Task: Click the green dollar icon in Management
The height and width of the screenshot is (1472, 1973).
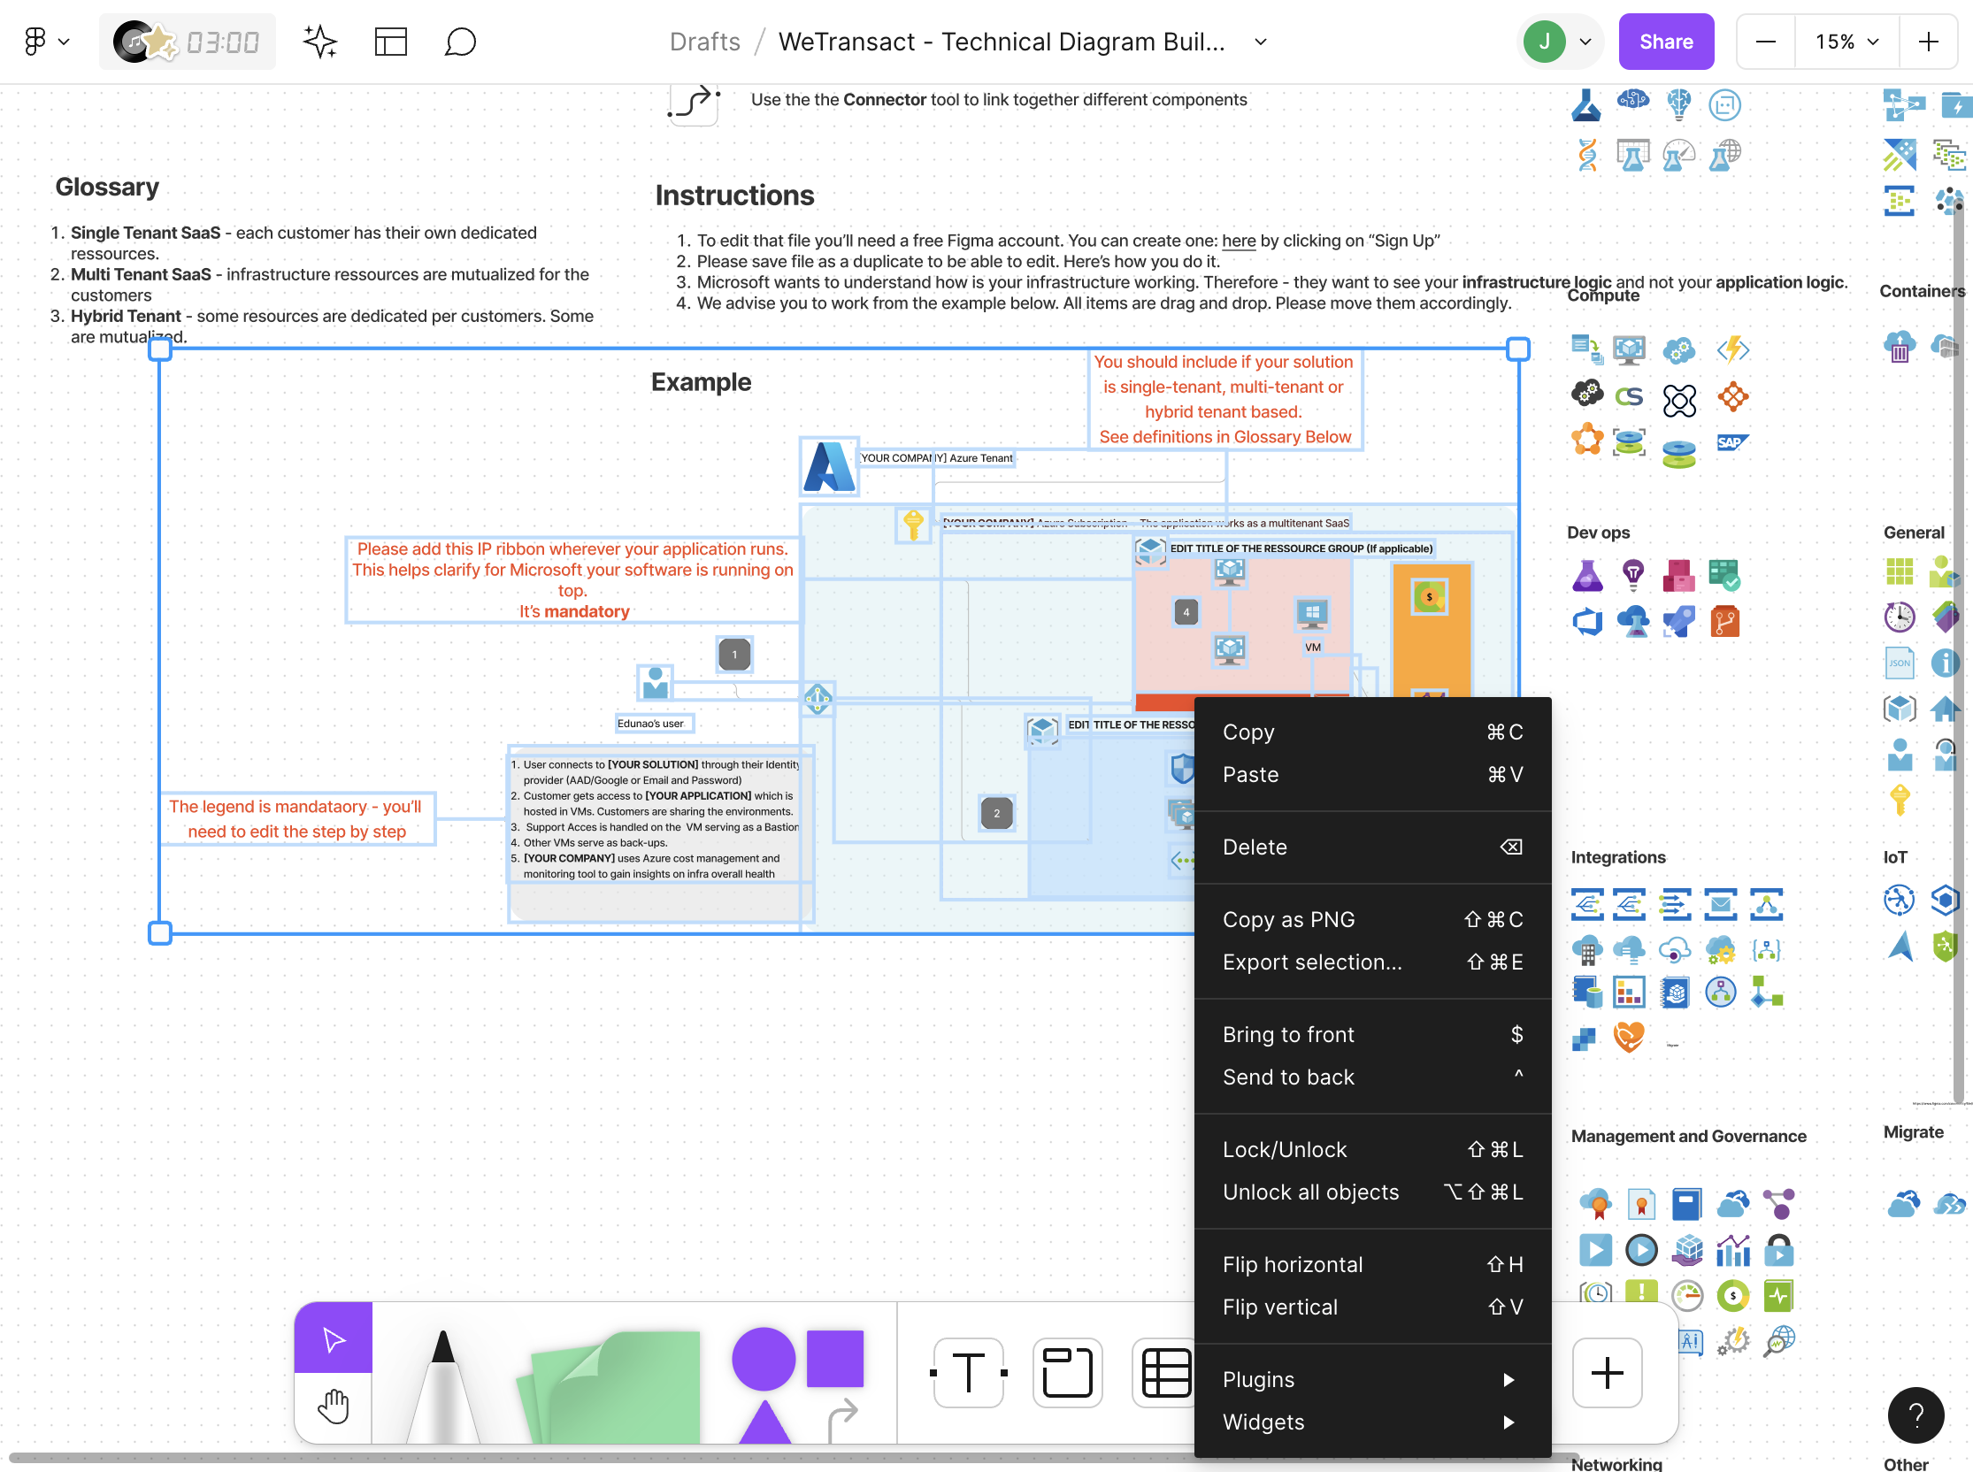Action: click(1732, 1295)
